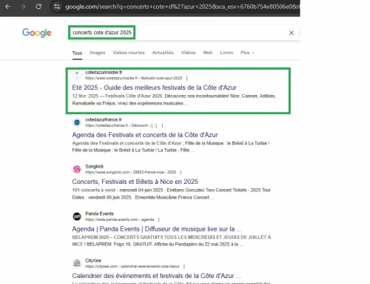370x284 pixels.
Task: Click the browser forward arrow
Action: click(23, 7)
